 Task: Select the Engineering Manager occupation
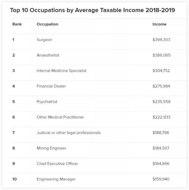pyautogui.click(x=56, y=179)
